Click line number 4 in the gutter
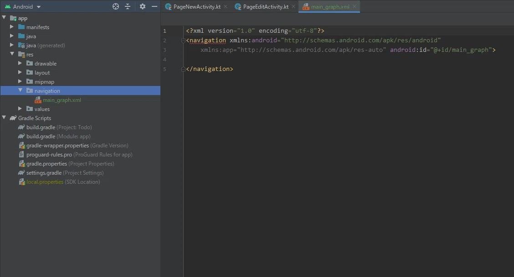The image size is (514, 277). coord(164,60)
